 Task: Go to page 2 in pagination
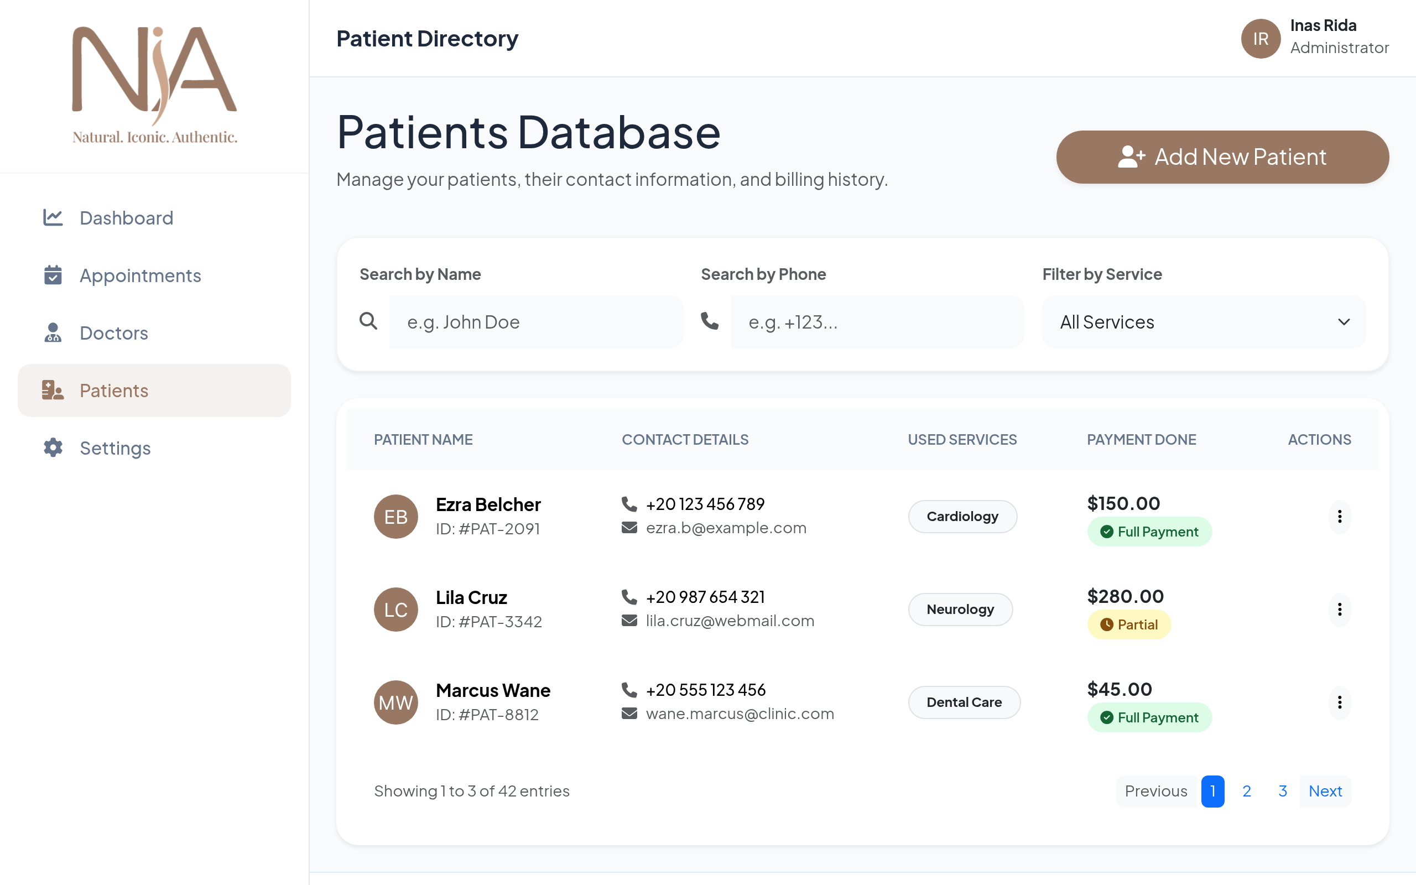[1247, 792]
